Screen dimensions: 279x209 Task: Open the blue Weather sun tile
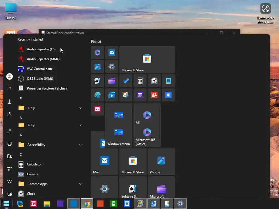pyautogui.click(x=168, y=95)
